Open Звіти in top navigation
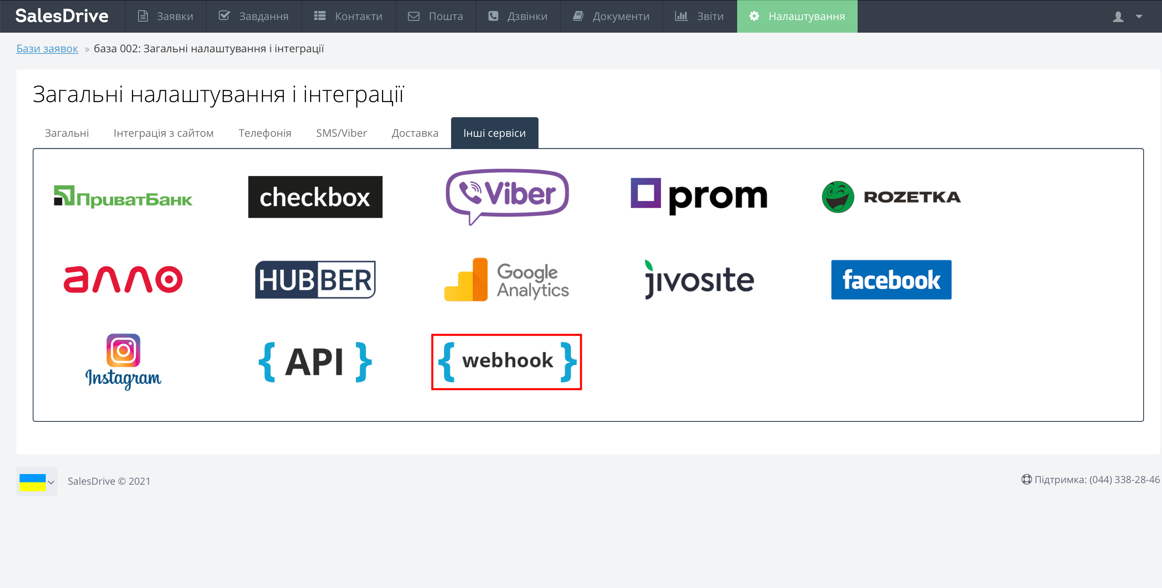1162x588 pixels. [699, 16]
